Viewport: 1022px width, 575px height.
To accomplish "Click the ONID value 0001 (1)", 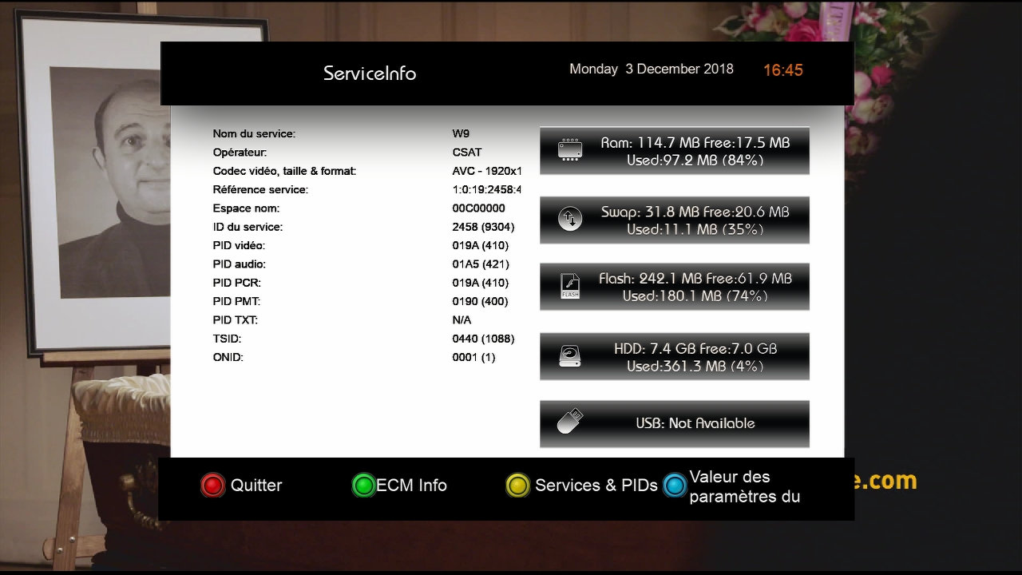I will (x=473, y=357).
